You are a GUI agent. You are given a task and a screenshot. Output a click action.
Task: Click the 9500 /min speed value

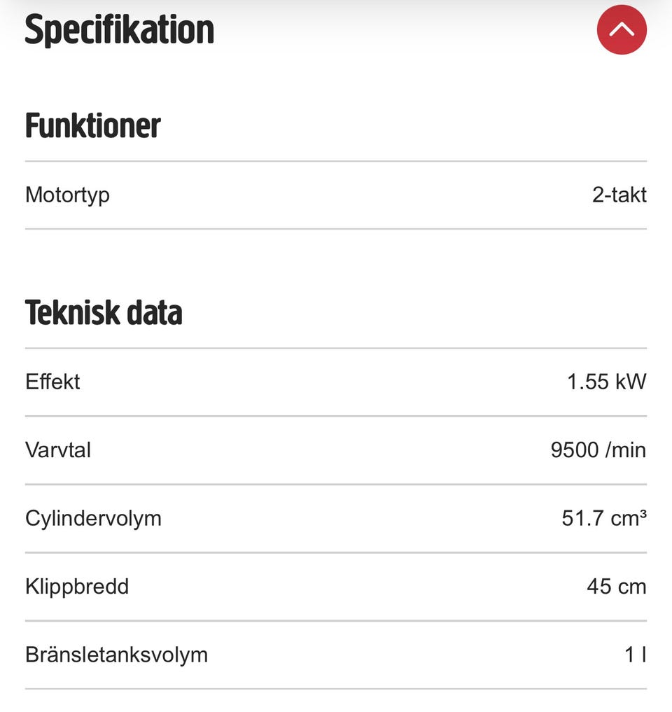coord(598,449)
